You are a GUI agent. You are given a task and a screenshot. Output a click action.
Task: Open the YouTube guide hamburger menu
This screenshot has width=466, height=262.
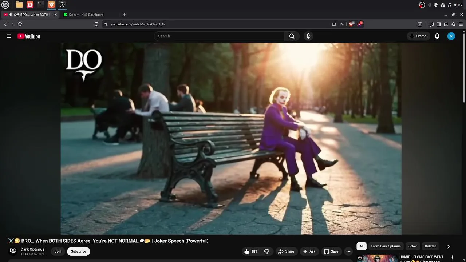(x=9, y=36)
